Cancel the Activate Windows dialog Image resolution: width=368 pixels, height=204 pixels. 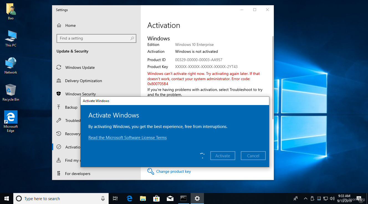coord(253,156)
